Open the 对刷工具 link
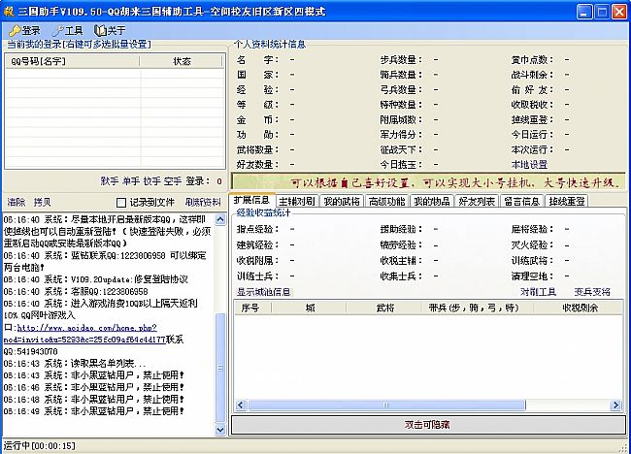The width and height of the screenshot is (631, 454). (539, 292)
